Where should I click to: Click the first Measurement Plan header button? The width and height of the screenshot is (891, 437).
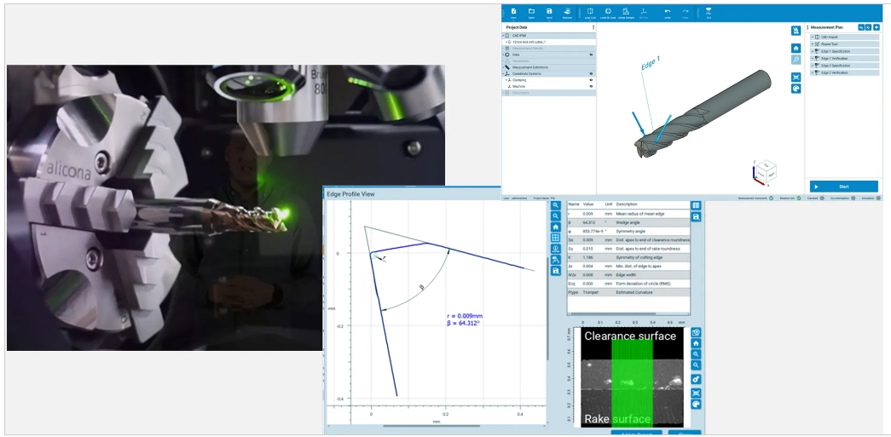click(861, 27)
